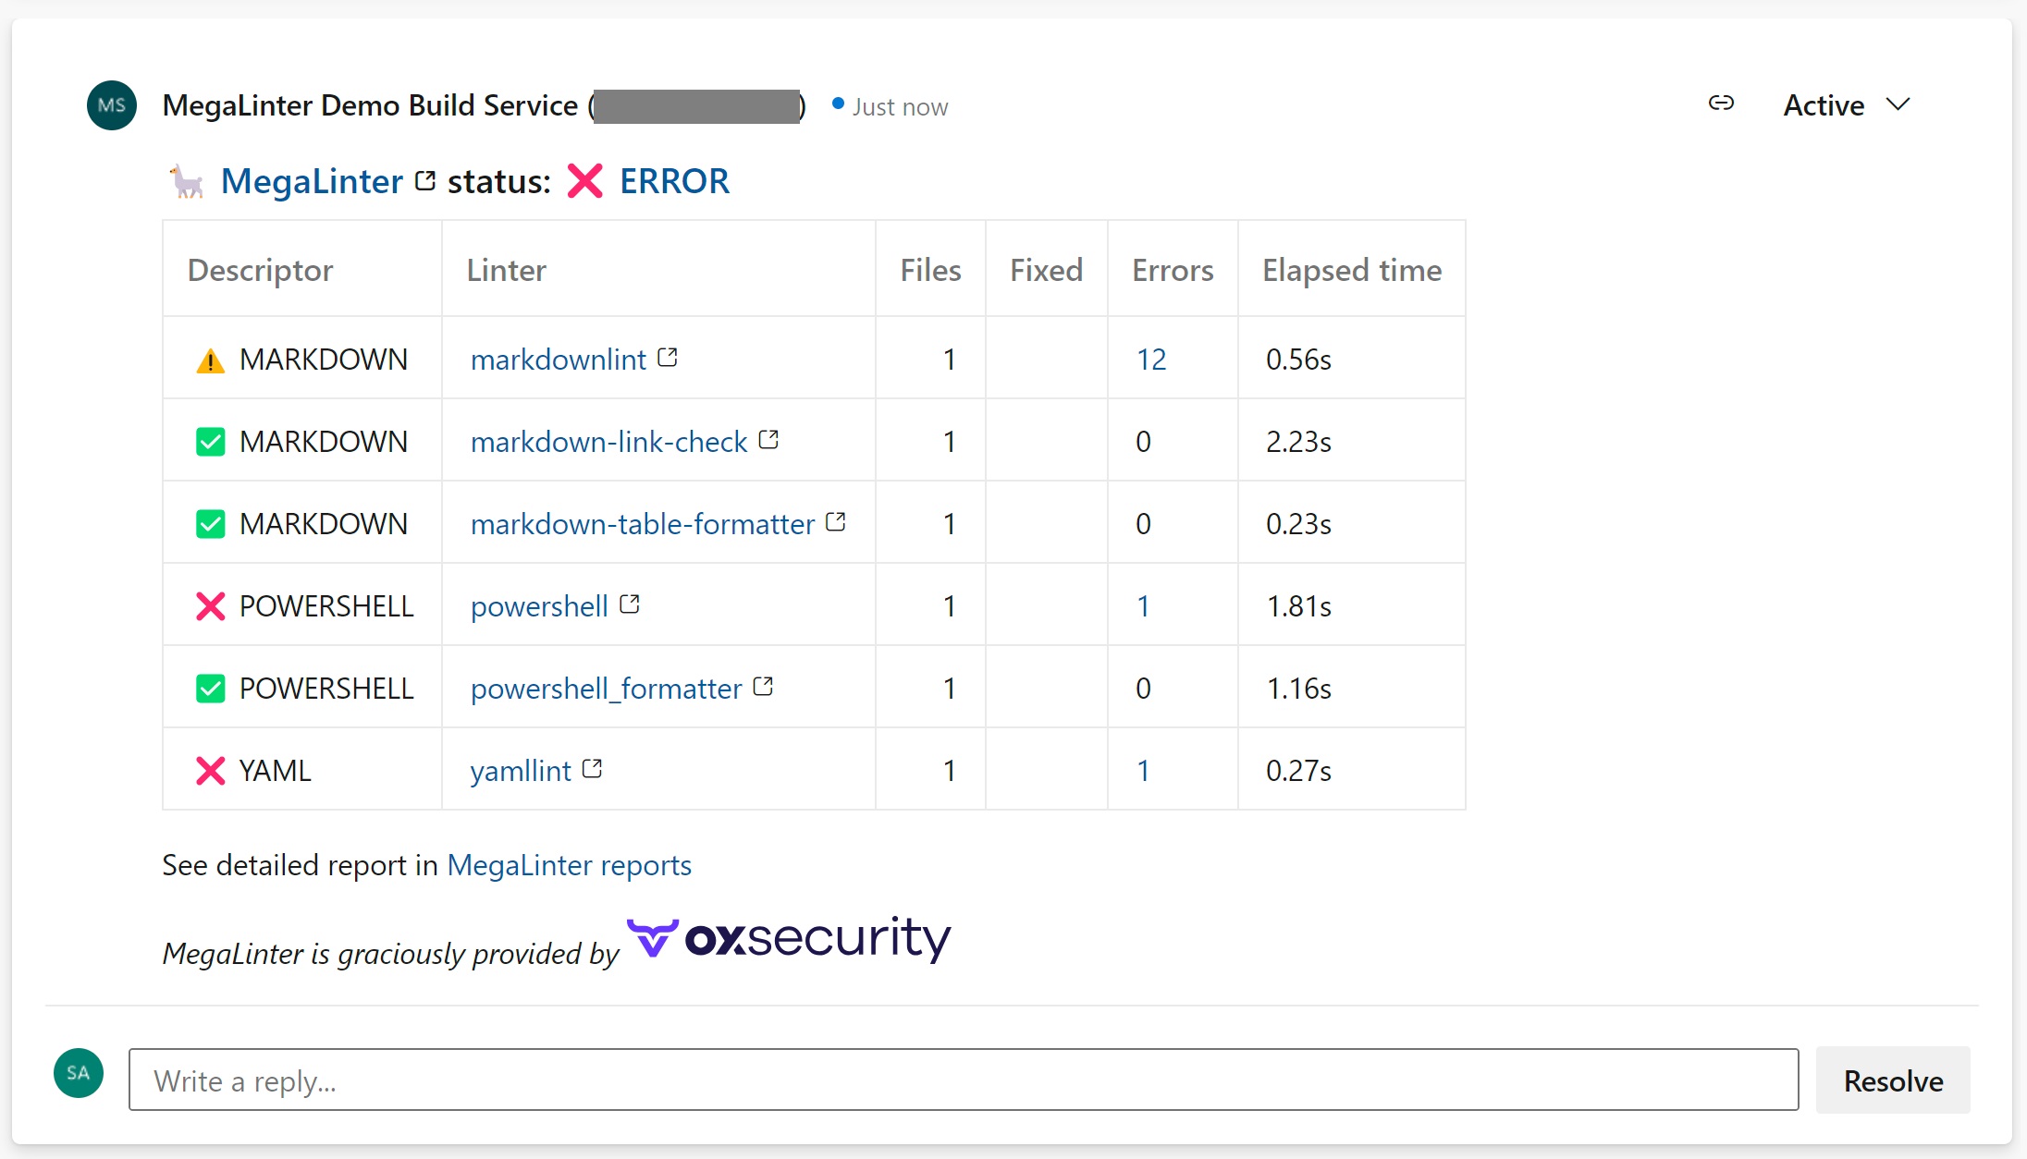The width and height of the screenshot is (2027, 1159).
Task: Click the Files column header
Action: pyautogui.click(x=930, y=270)
